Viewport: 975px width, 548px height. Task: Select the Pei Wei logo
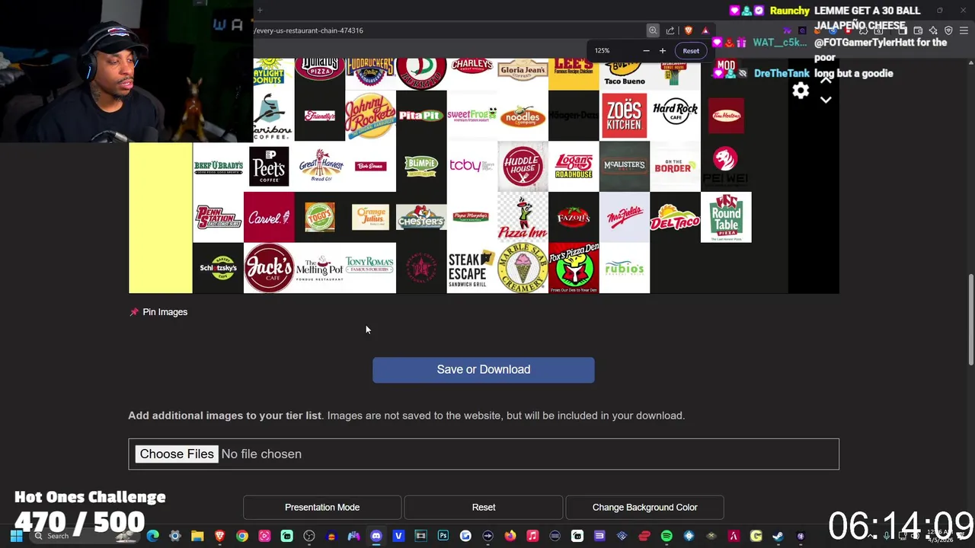point(726,167)
